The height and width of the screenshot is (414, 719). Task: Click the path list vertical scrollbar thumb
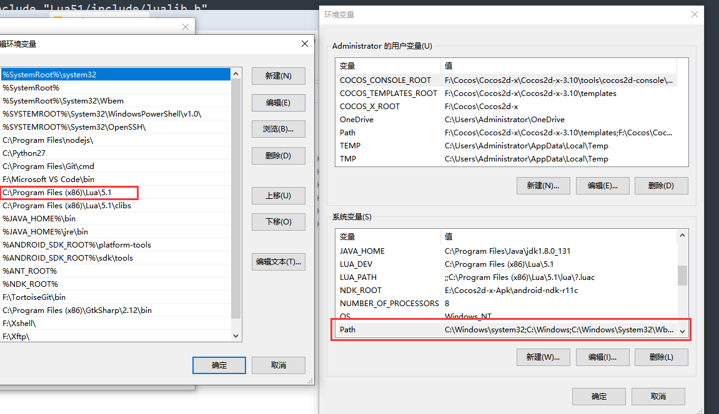click(x=236, y=198)
